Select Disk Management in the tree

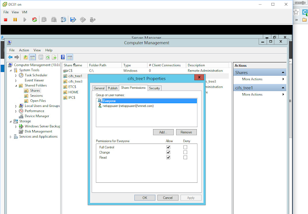tap(38, 131)
